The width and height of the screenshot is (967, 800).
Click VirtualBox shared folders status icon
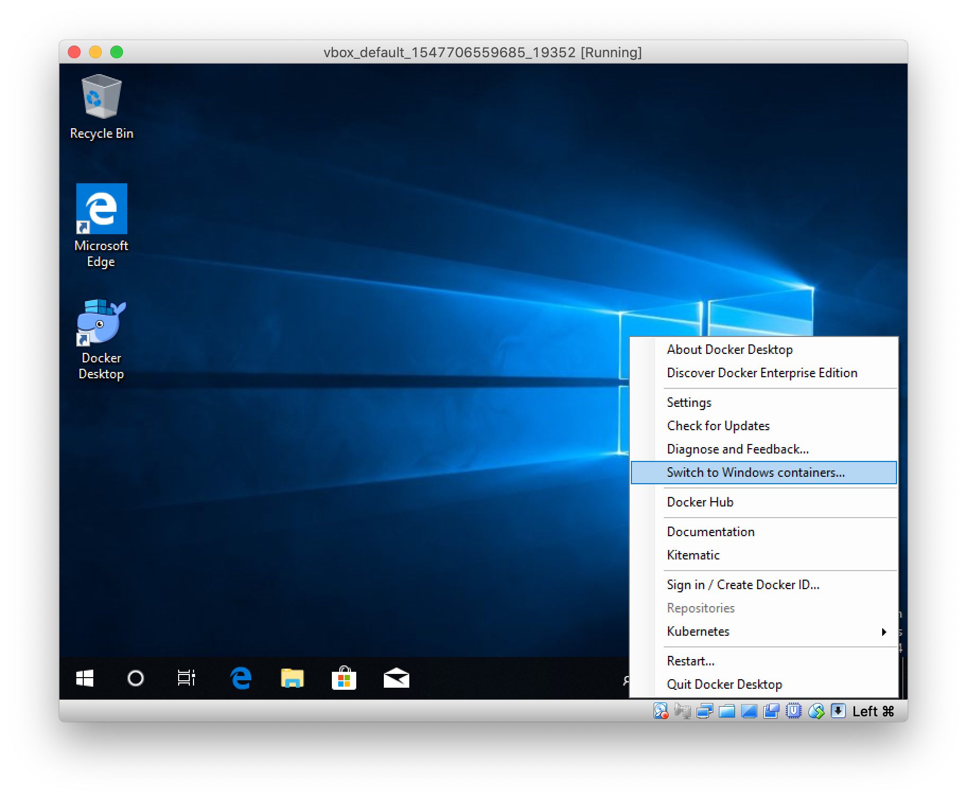coord(727,711)
